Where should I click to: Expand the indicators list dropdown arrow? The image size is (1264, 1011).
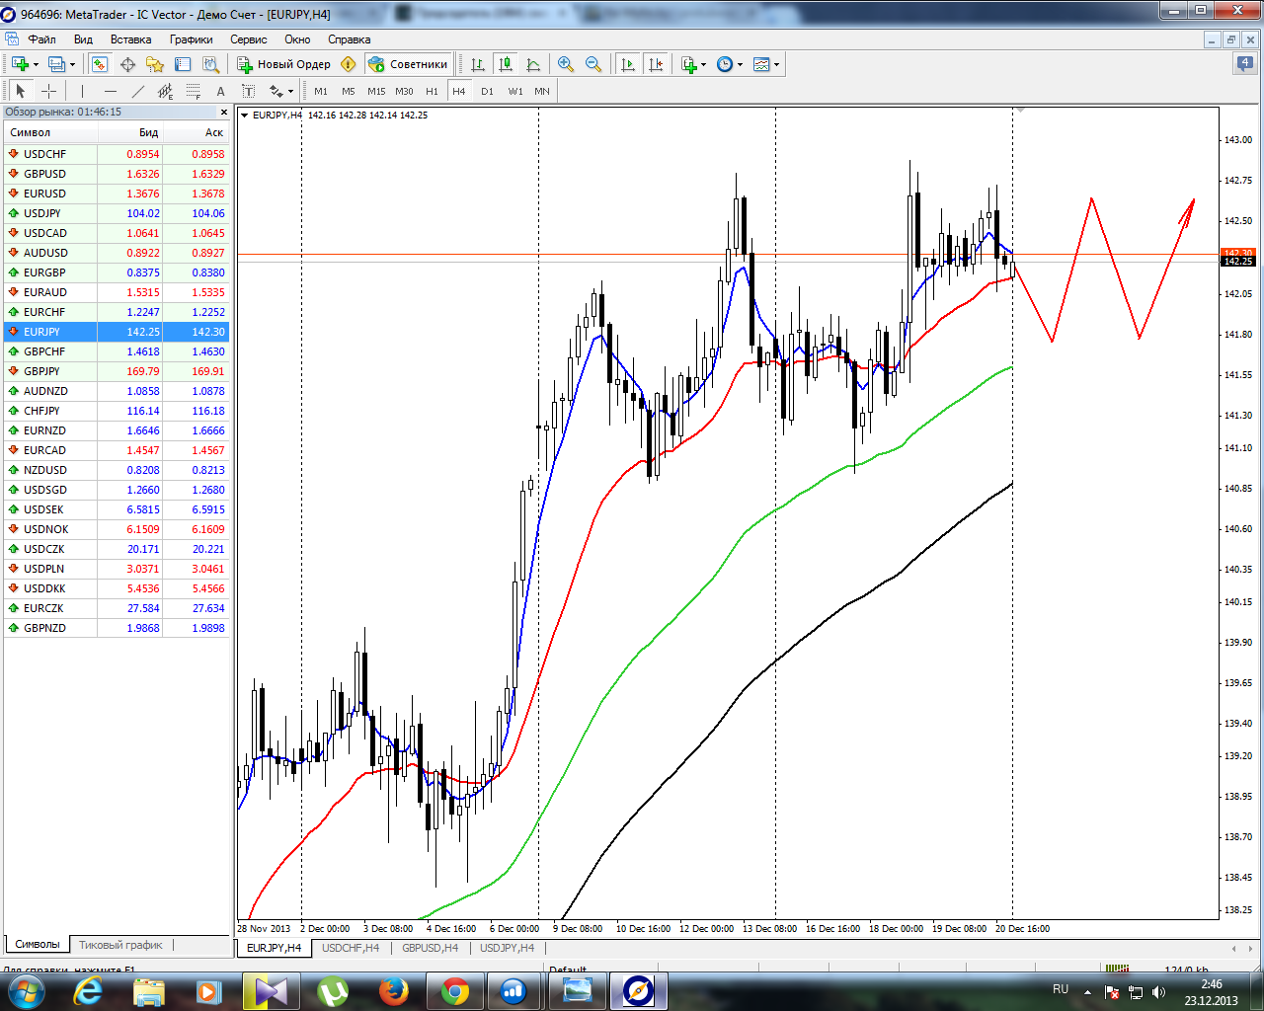[x=703, y=65]
